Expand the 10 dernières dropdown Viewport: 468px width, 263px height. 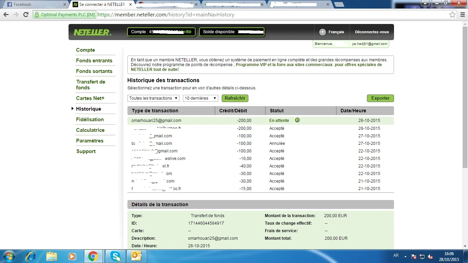[x=200, y=98]
